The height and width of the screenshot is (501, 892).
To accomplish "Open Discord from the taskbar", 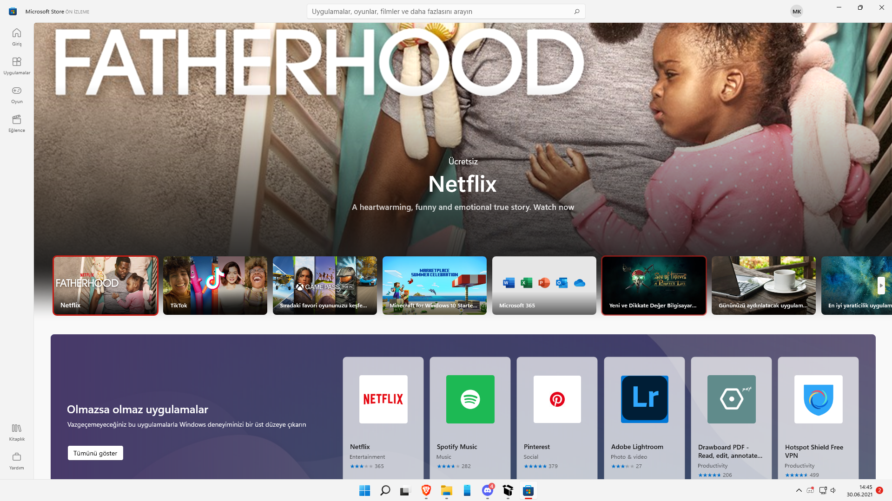I will (x=487, y=490).
